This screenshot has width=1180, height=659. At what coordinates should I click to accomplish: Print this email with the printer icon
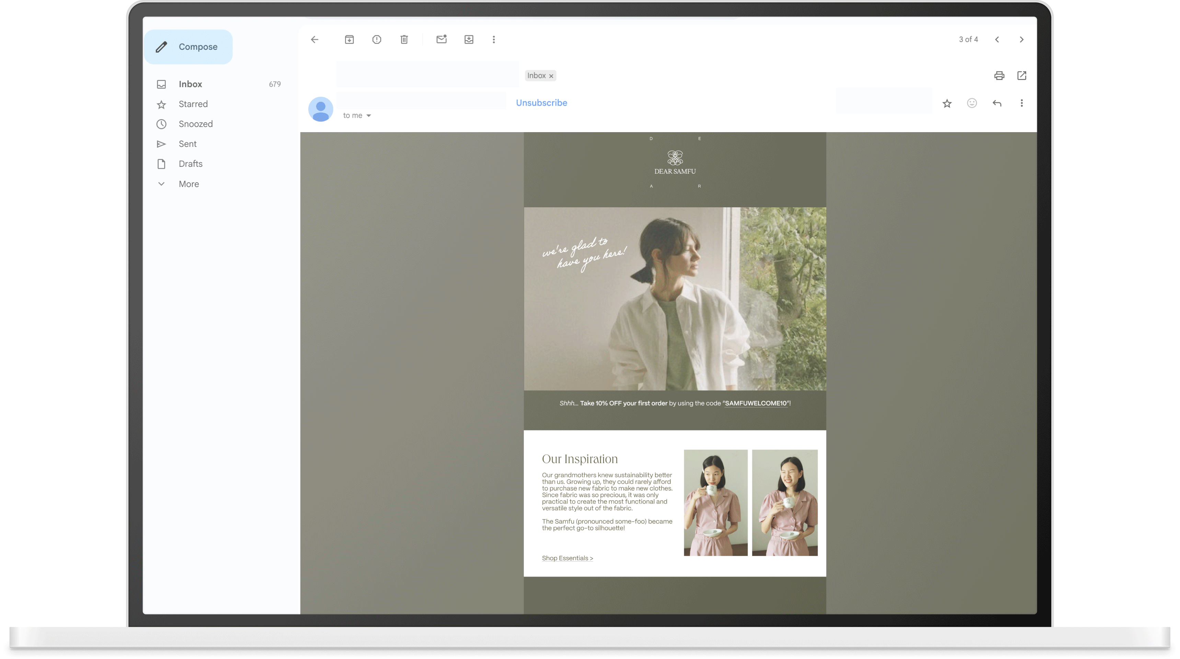point(999,76)
